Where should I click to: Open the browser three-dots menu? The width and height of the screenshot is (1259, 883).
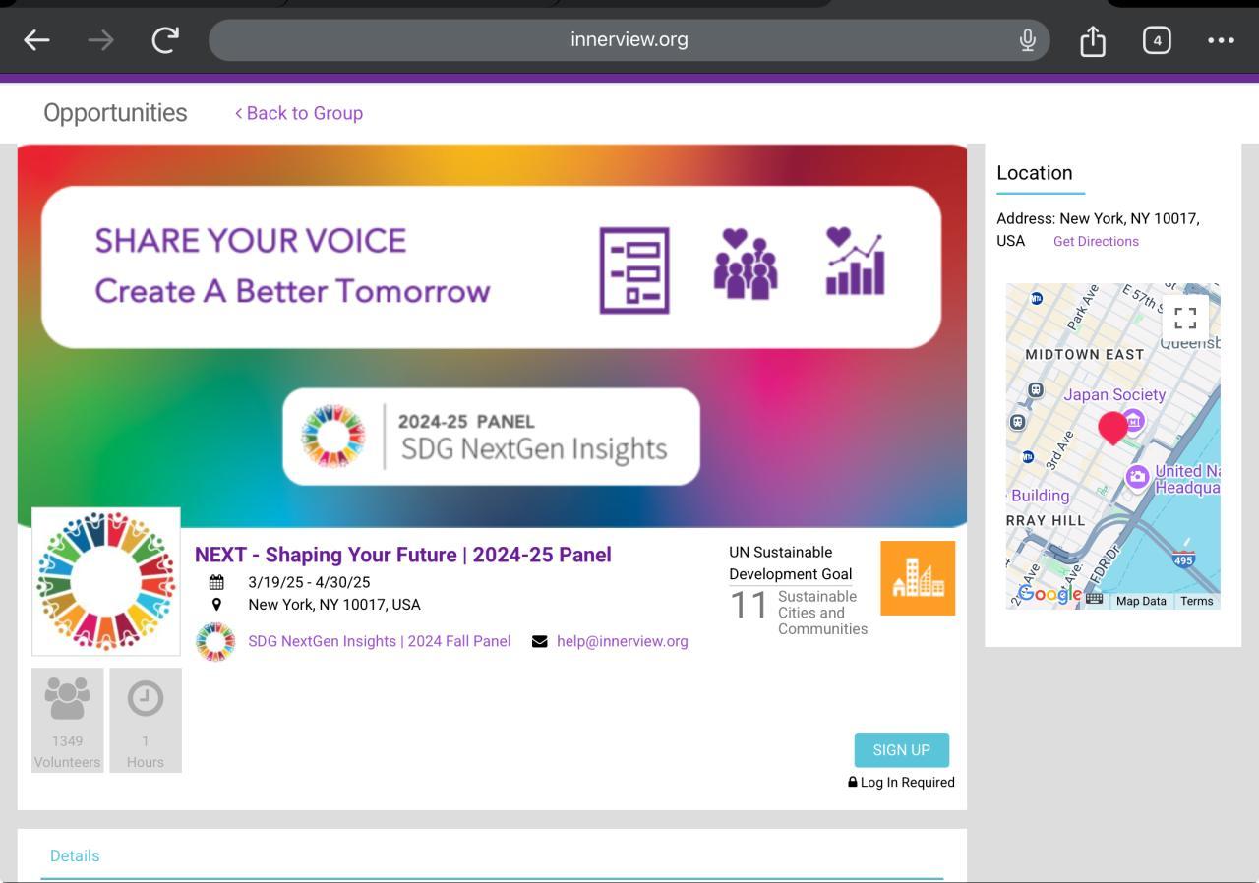pos(1221,40)
